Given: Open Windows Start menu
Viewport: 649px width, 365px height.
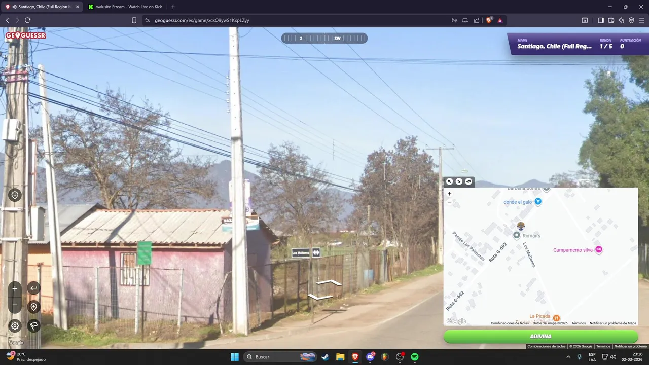Looking at the screenshot, I should pyautogui.click(x=235, y=357).
